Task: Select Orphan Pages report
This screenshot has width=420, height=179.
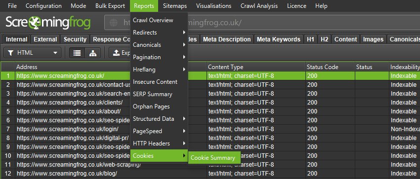Action: click(159, 107)
